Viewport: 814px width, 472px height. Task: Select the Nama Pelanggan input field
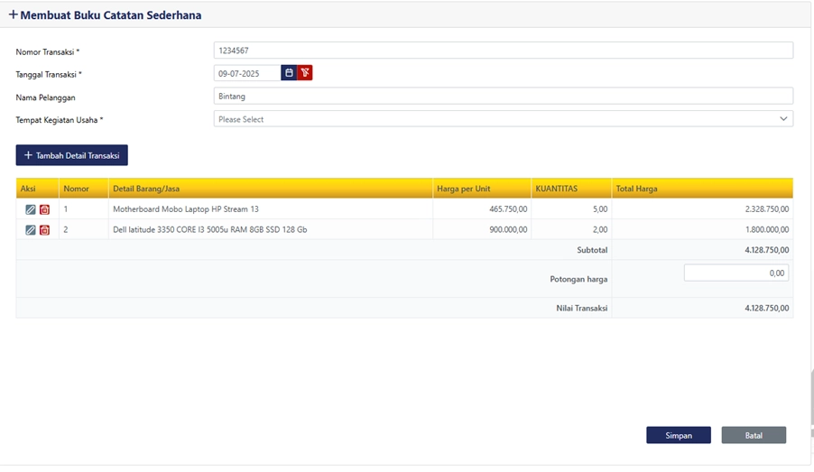pyautogui.click(x=503, y=96)
